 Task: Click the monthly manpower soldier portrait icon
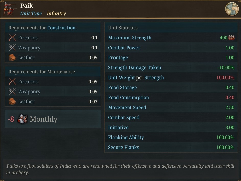(x=22, y=119)
